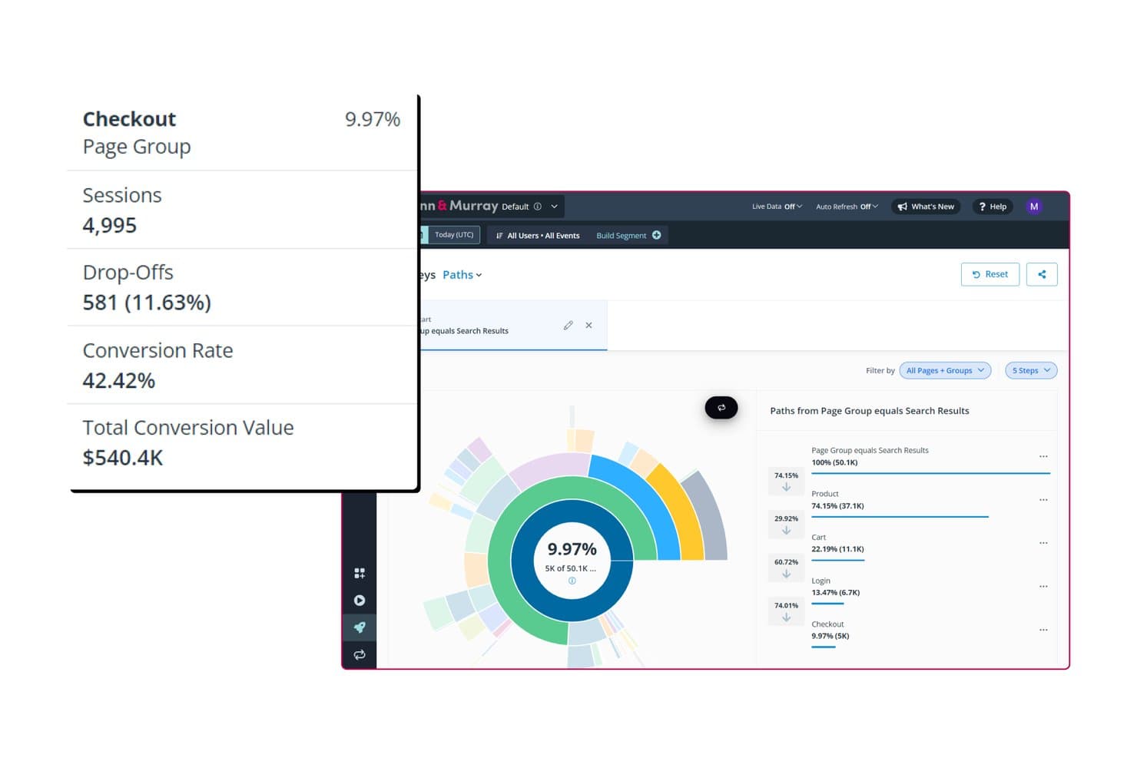Click the 74.15% down-arrow step indicator
Viewport: 1137px width, 758px height.
(786, 482)
